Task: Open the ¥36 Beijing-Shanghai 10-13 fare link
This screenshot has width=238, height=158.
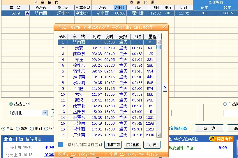Action: 50,155
